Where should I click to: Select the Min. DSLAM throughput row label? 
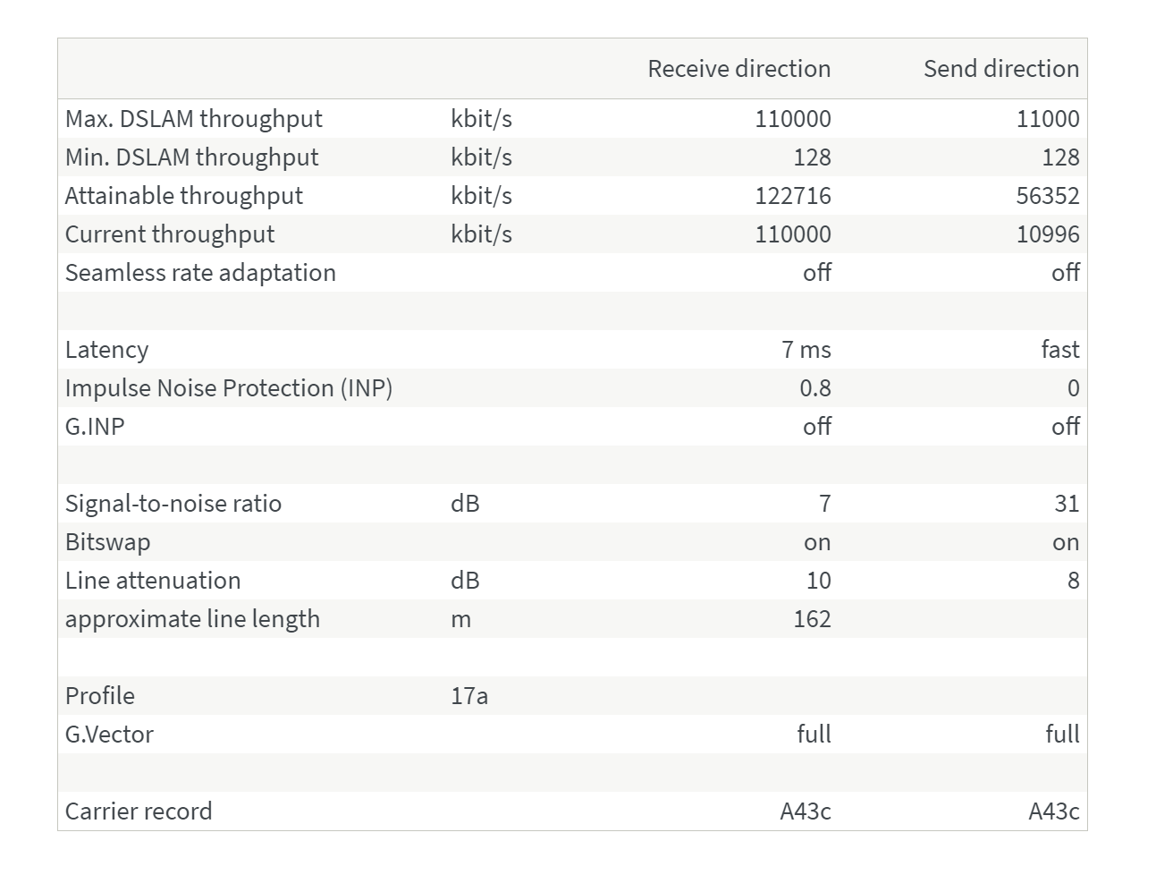coord(191,157)
